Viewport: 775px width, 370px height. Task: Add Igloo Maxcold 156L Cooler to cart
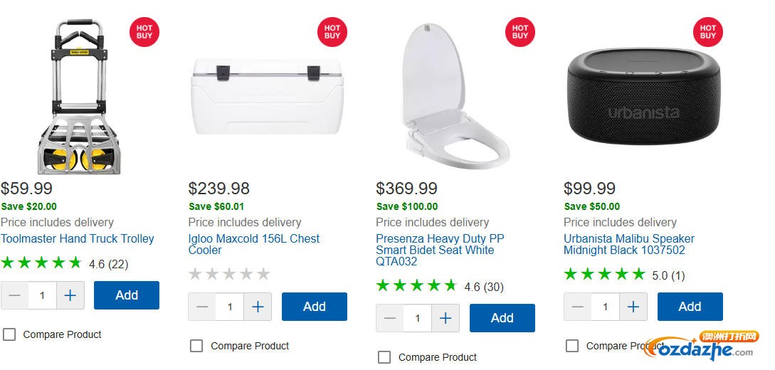click(x=315, y=307)
